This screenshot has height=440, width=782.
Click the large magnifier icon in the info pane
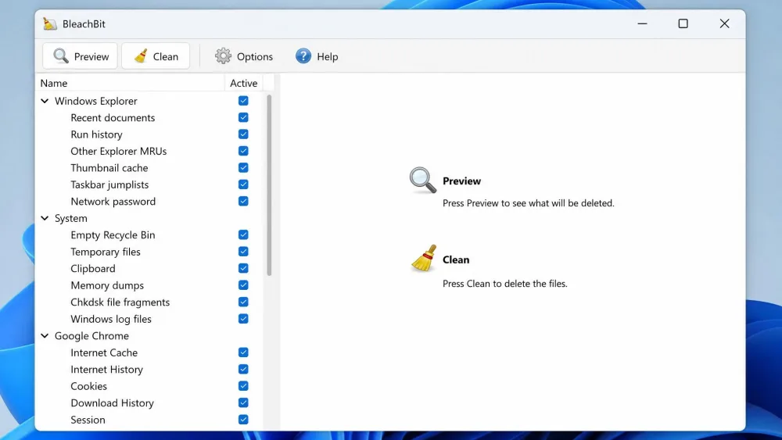click(422, 180)
